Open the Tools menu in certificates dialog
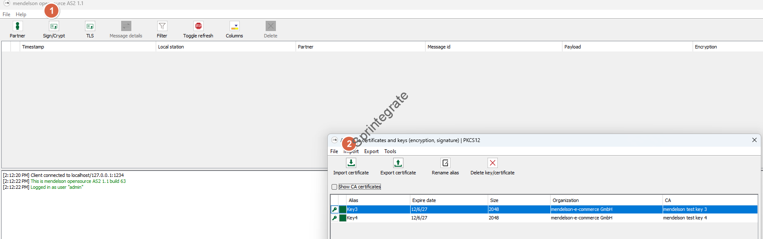 390,151
